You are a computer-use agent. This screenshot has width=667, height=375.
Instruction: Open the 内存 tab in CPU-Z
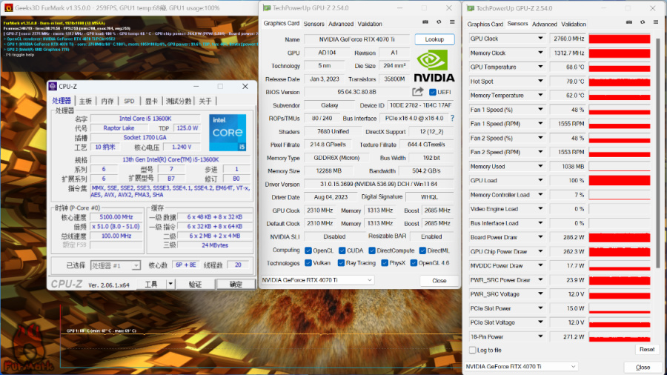107,101
